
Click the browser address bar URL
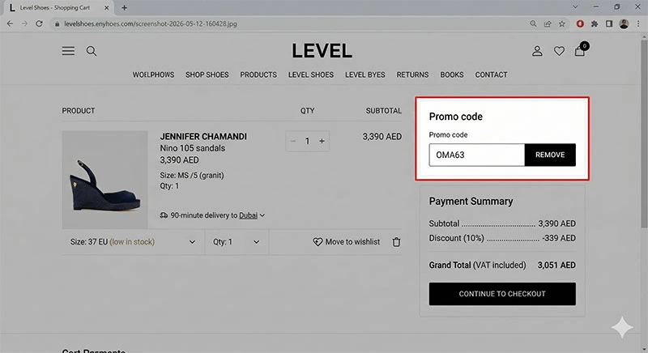[151, 24]
